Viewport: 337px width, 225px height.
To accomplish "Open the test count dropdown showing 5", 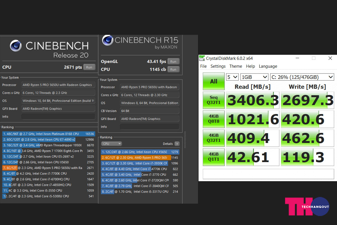I will (232, 77).
